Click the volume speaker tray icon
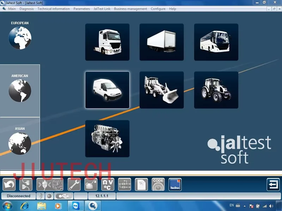282x211 pixels. click(271, 206)
